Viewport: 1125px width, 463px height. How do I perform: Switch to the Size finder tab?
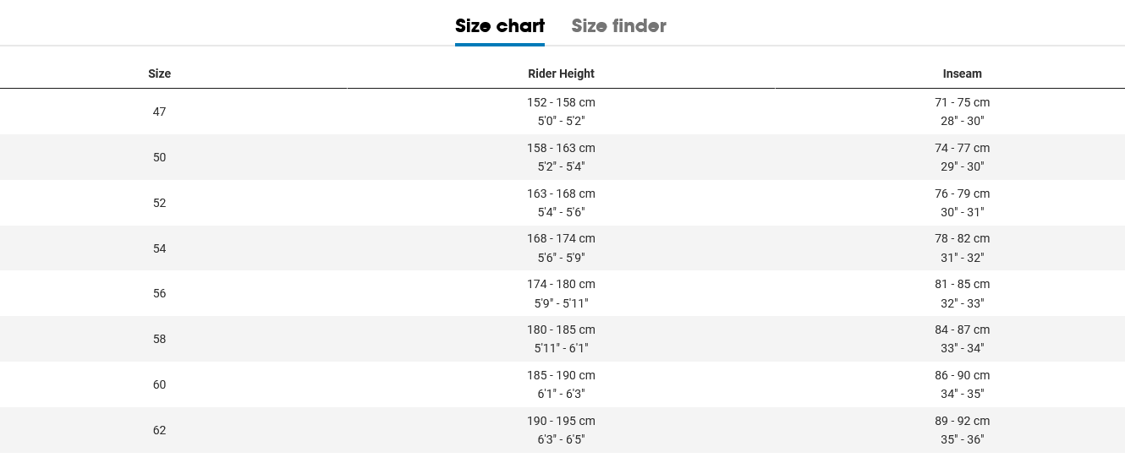pos(618,25)
